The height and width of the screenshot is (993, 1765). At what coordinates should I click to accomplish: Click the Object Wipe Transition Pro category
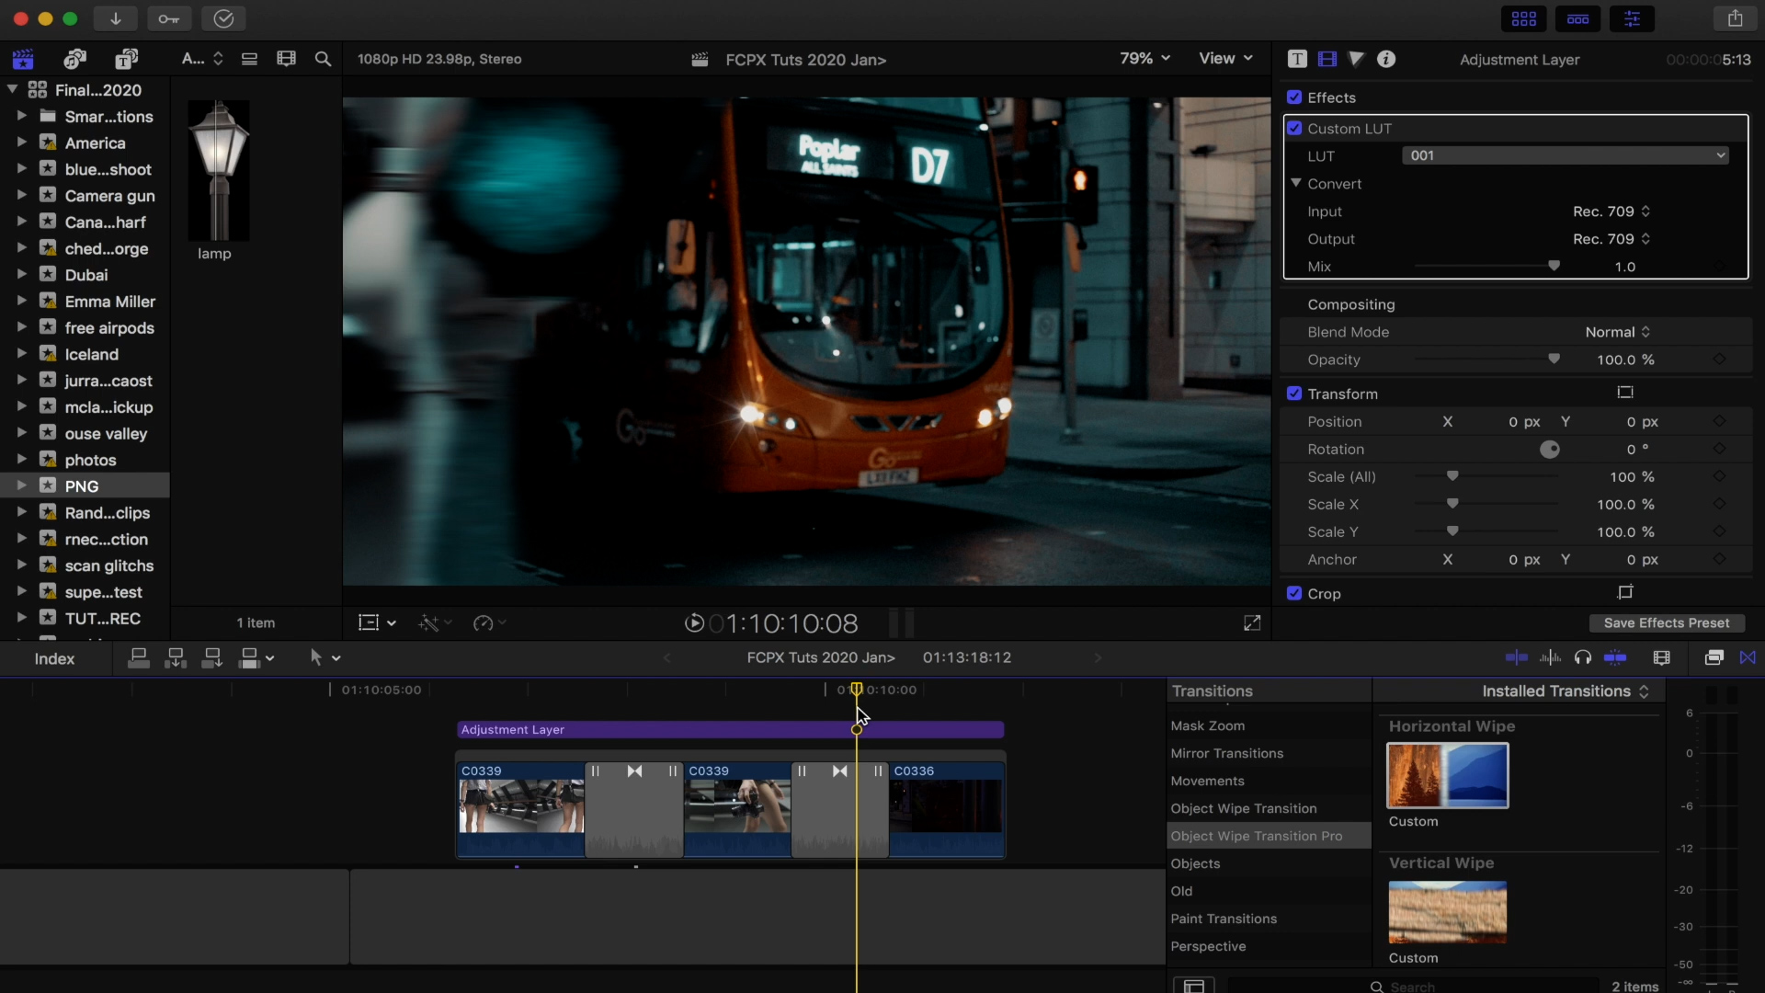(x=1257, y=836)
